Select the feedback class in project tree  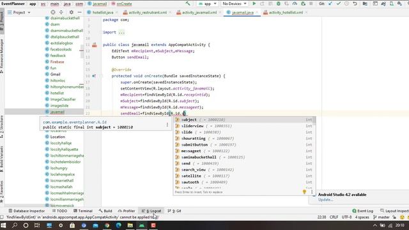click(x=58, y=56)
